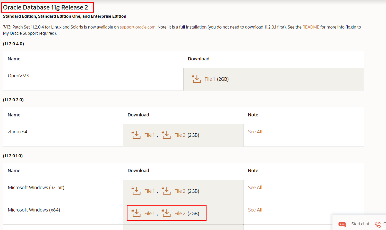Click the (11.2.0.4.0) version label
This screenshot has width=386, height=230.
pos(13,44)
